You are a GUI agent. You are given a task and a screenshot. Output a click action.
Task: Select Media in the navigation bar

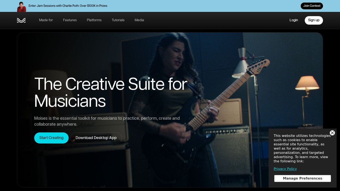tap(139, 20)
